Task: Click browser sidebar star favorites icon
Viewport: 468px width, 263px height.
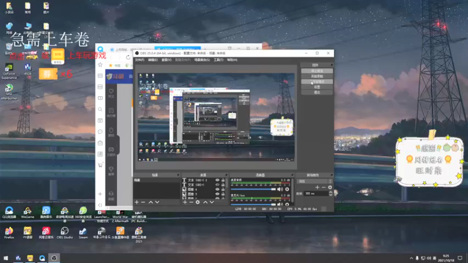Action: click(100, 65)
